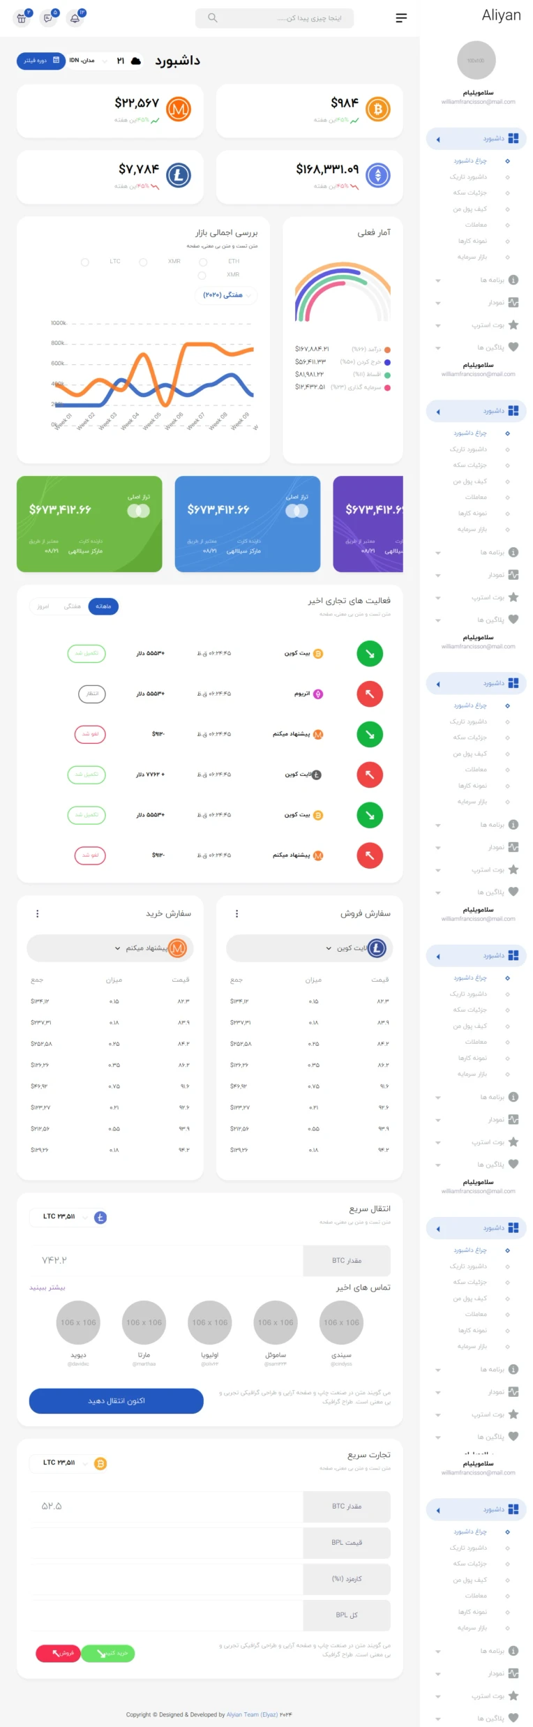Open the chat messages icon in header
The width and height of the screenshot is (533, 1727).
coord(48,18)
